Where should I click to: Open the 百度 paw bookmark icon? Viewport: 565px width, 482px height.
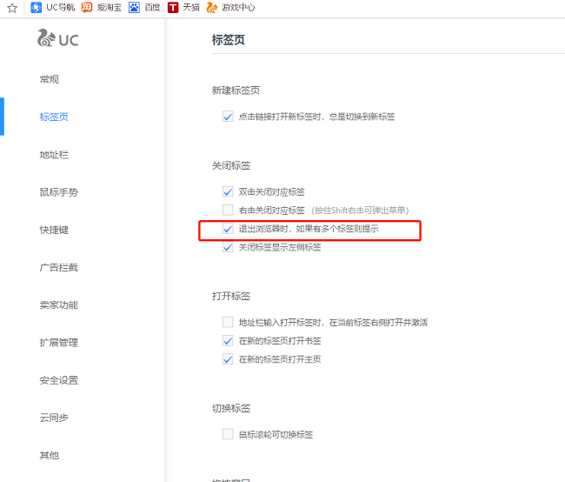(134, 7)
